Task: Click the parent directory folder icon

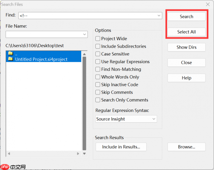Action: (x=10, y=53)
